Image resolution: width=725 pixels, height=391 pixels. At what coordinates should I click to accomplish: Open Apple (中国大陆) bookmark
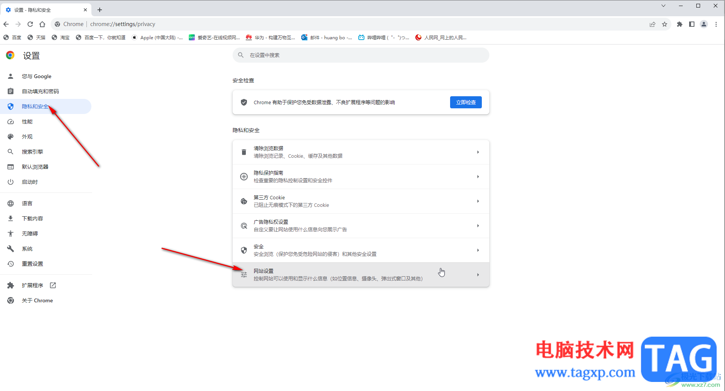coord(157,37)
